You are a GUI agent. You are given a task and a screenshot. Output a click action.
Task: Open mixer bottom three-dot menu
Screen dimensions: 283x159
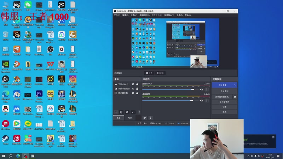click(151, 118)
